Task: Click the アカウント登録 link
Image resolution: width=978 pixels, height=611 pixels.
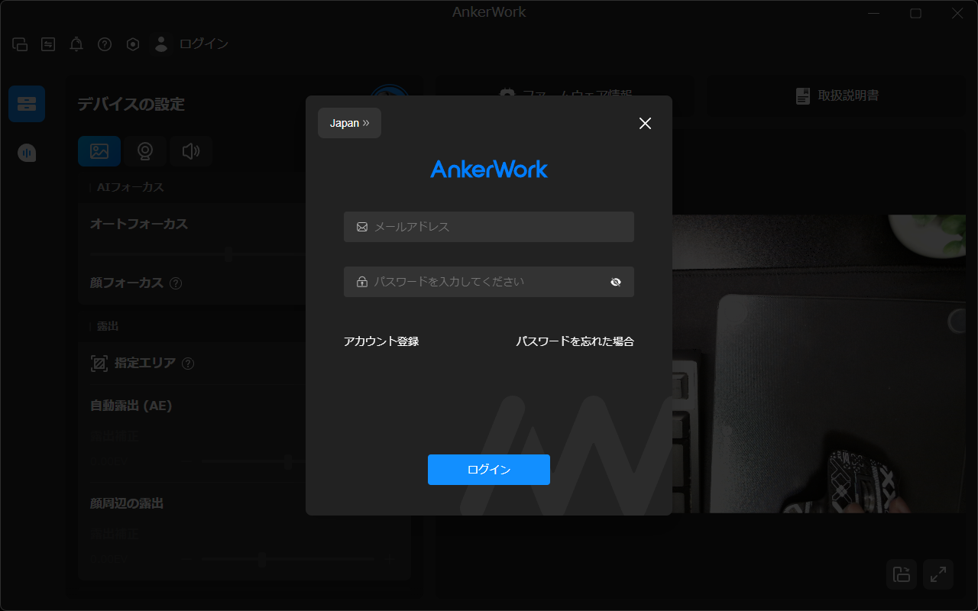Action: [x=381, y=341]
